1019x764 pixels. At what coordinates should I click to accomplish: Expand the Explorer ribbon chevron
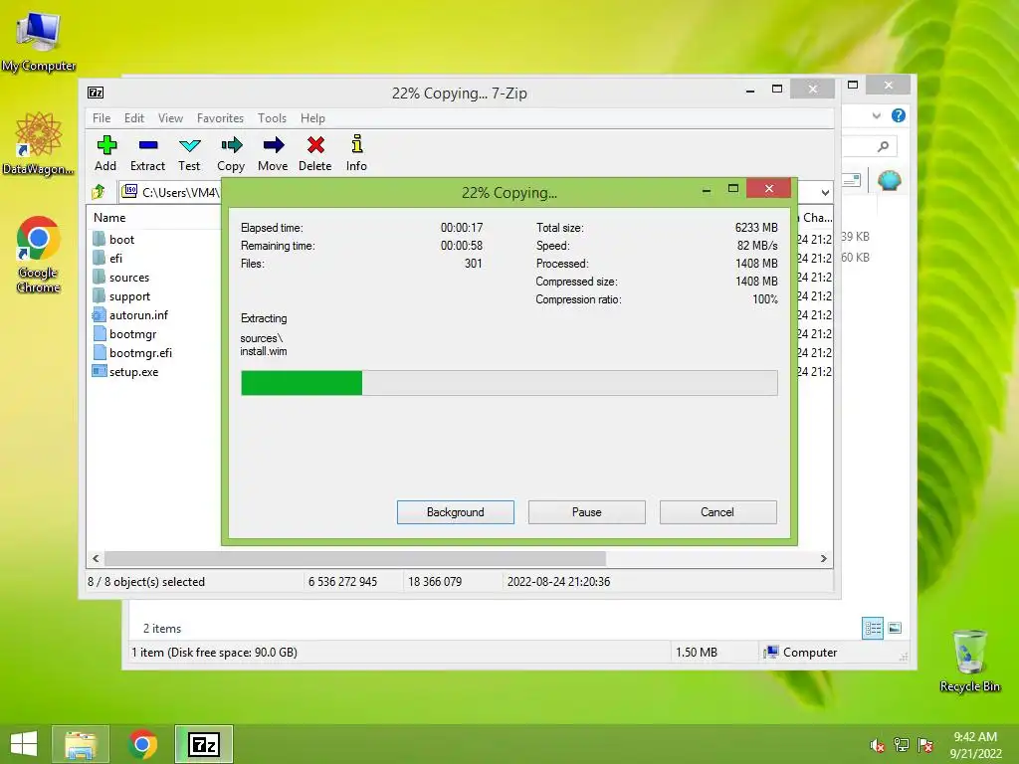[x=876, y=115]
